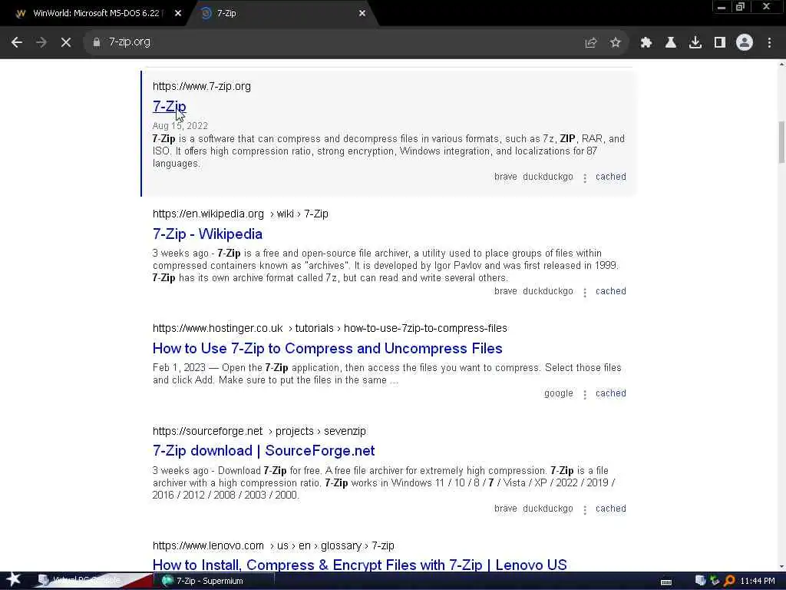Switch to the WinWorld MS-DOS 6.22 tab
This screenshot has width=786, height=590.
point(95,14)
